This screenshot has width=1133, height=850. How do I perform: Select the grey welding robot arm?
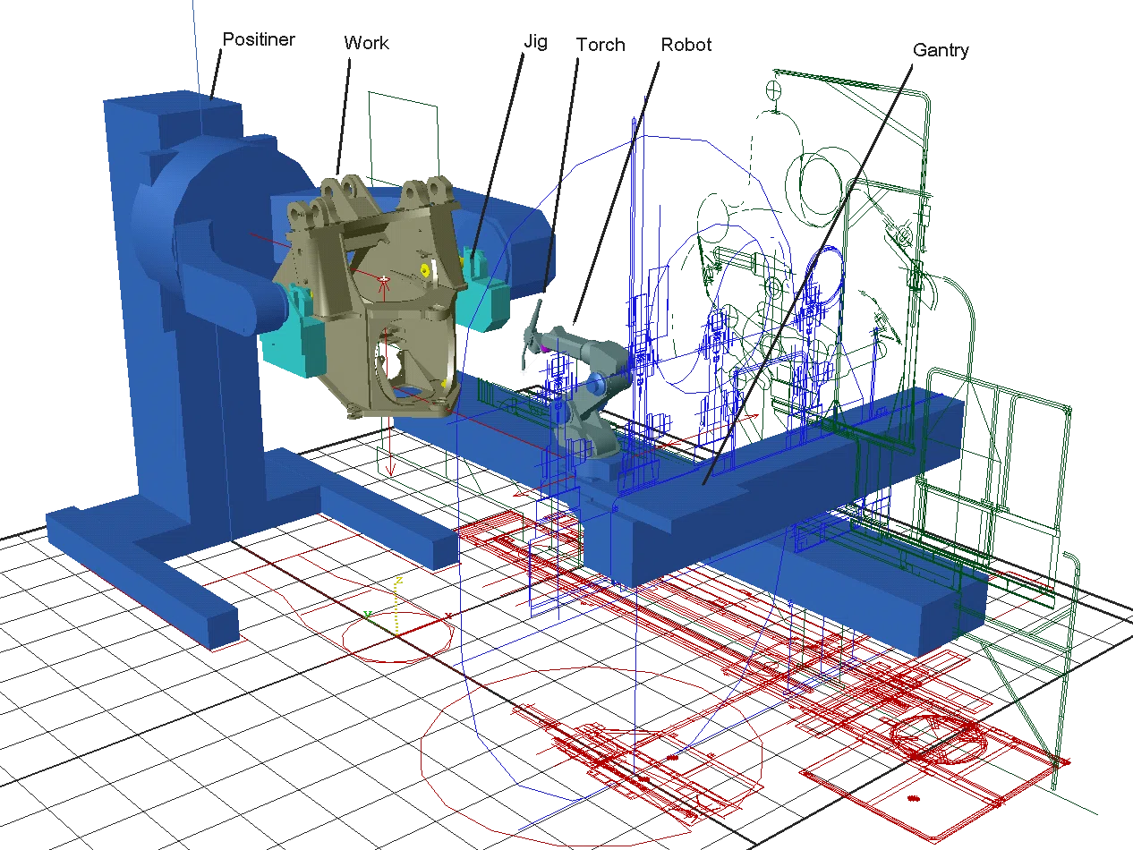(585, 391)
